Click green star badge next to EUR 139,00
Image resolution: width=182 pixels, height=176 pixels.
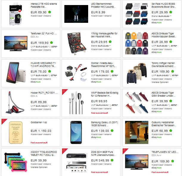coord(112,131)
